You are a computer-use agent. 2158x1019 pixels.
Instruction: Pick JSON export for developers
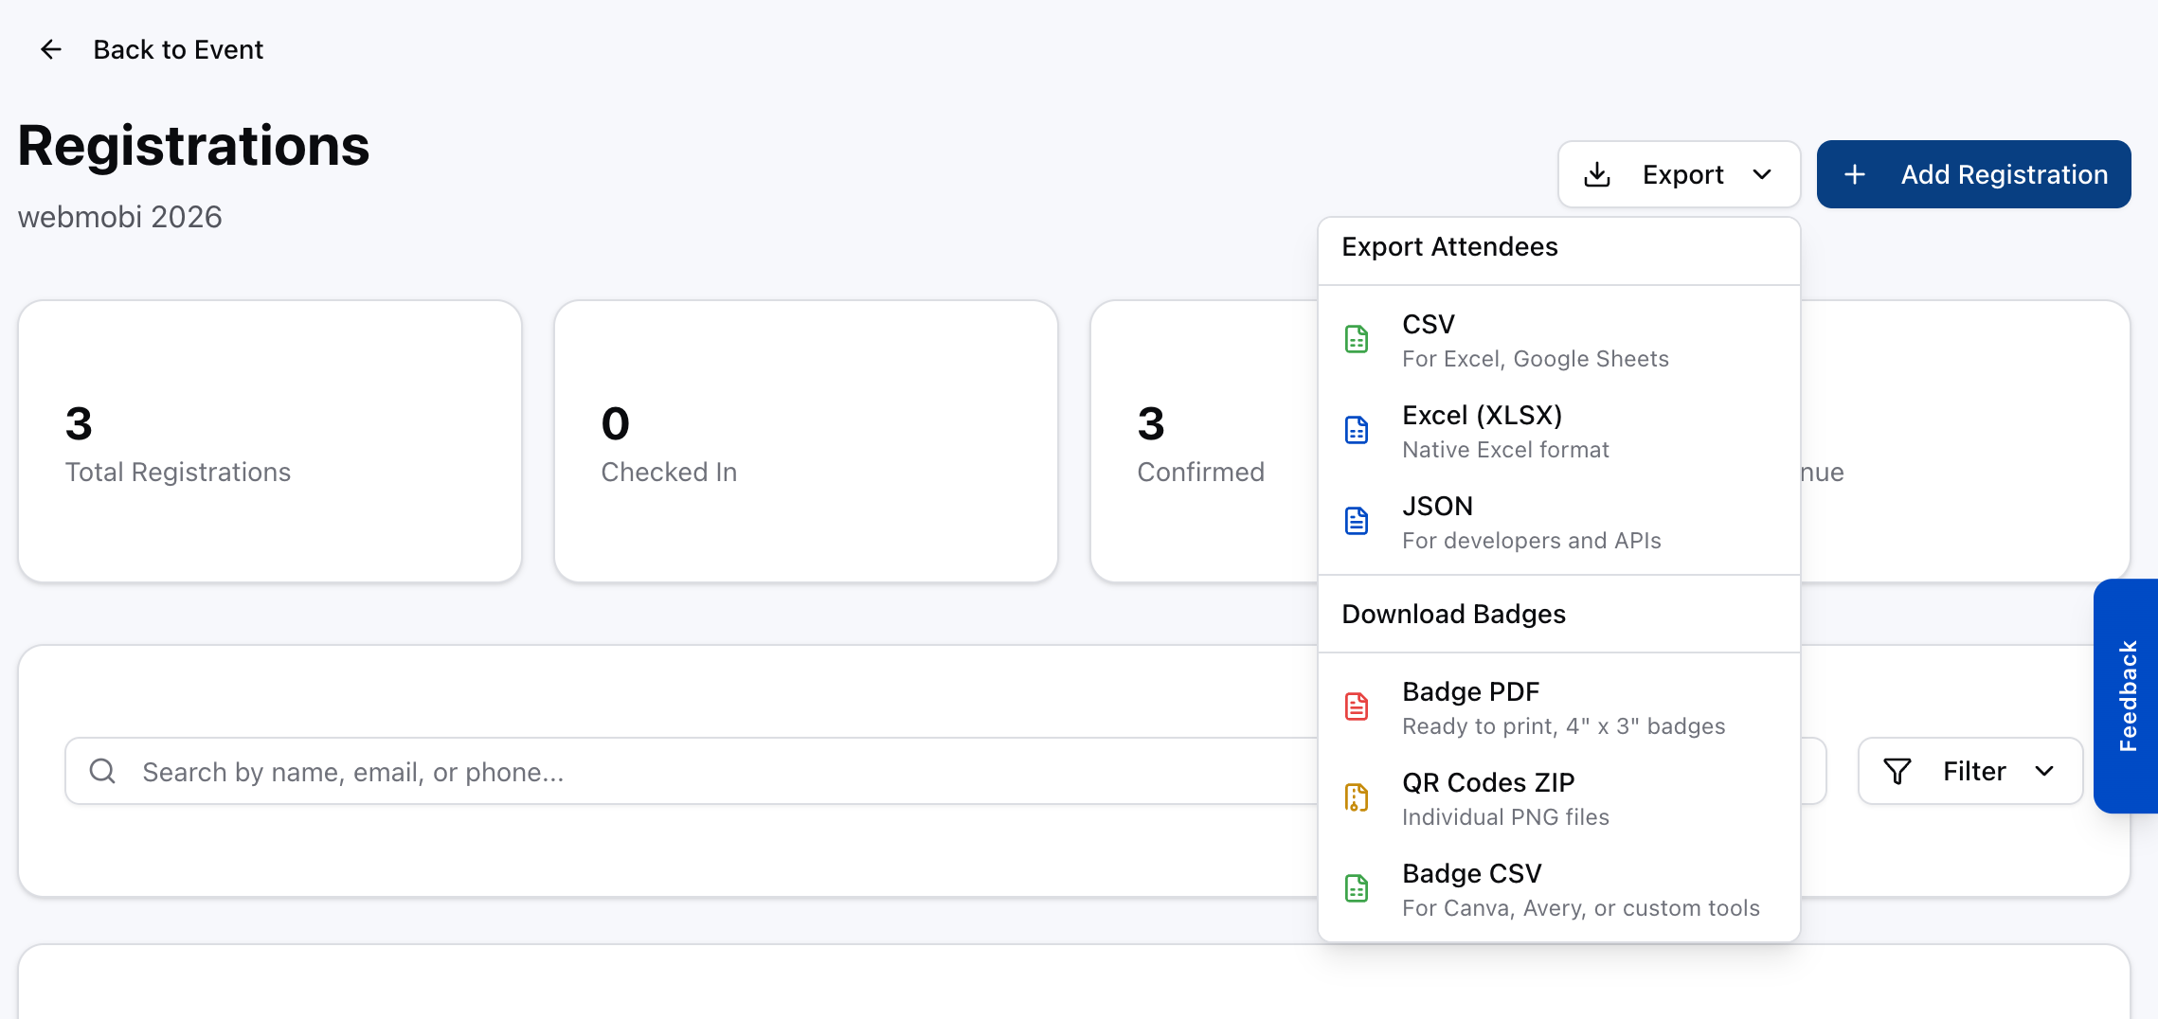pos(1559,522)
